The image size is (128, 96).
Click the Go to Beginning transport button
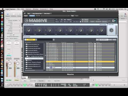[x=9, y=85]
